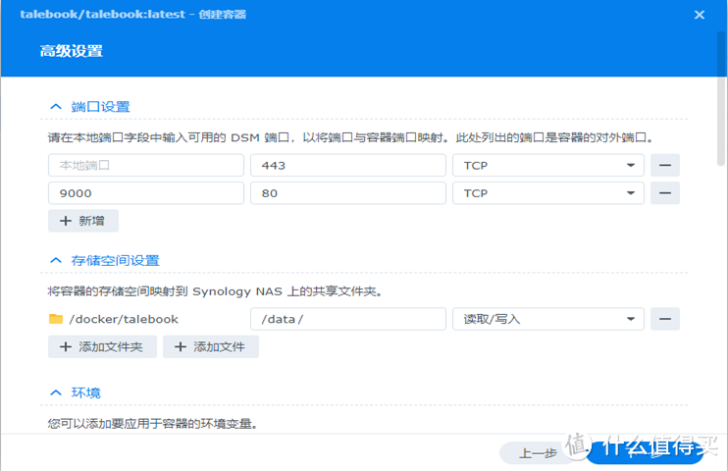Collapse the 存储空间设置 section
The width and height of the screenshot is (728, 471).
56,260
